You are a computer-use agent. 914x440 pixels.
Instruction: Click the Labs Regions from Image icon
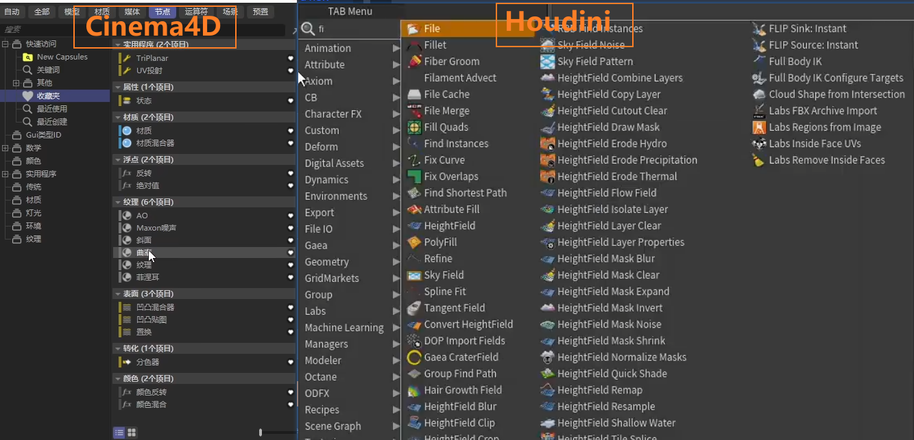pyautogui.click(x=758, y=127)
